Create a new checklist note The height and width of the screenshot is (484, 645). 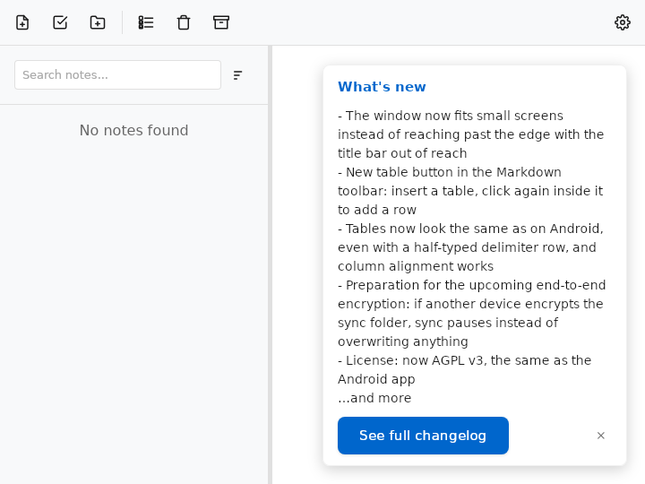(x=60, y=22)
